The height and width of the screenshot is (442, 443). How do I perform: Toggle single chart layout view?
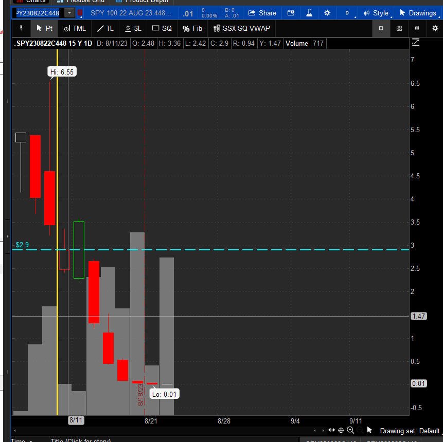point(381,28)
